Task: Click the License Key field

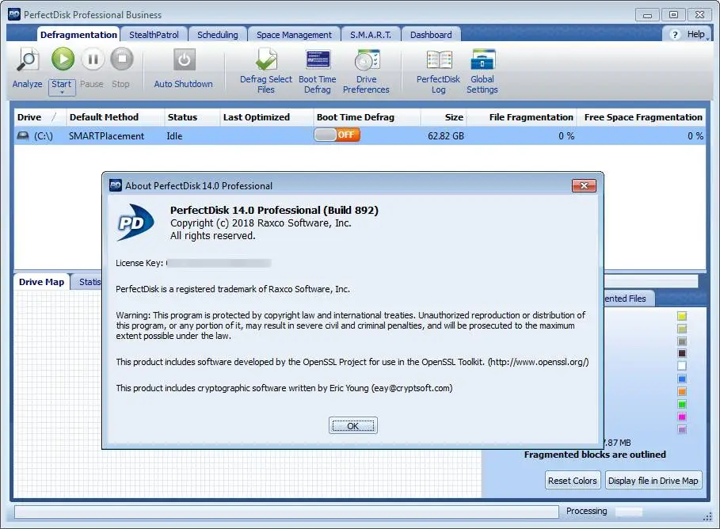Action: (219, 263)
